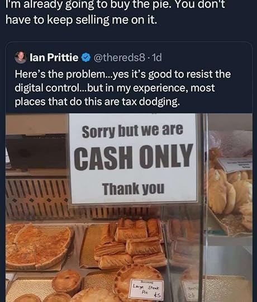
Task: Click the "have to keep selling me" line
Action: click(x=81, y=20)
